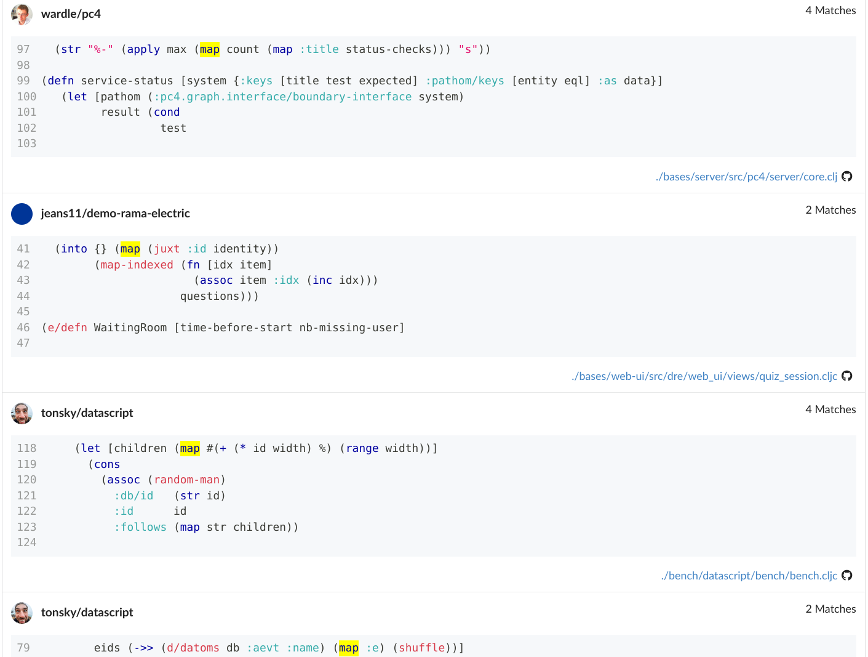
Task: Click the GitHub icon in the second result footer
Action: (x=847, y=376)
